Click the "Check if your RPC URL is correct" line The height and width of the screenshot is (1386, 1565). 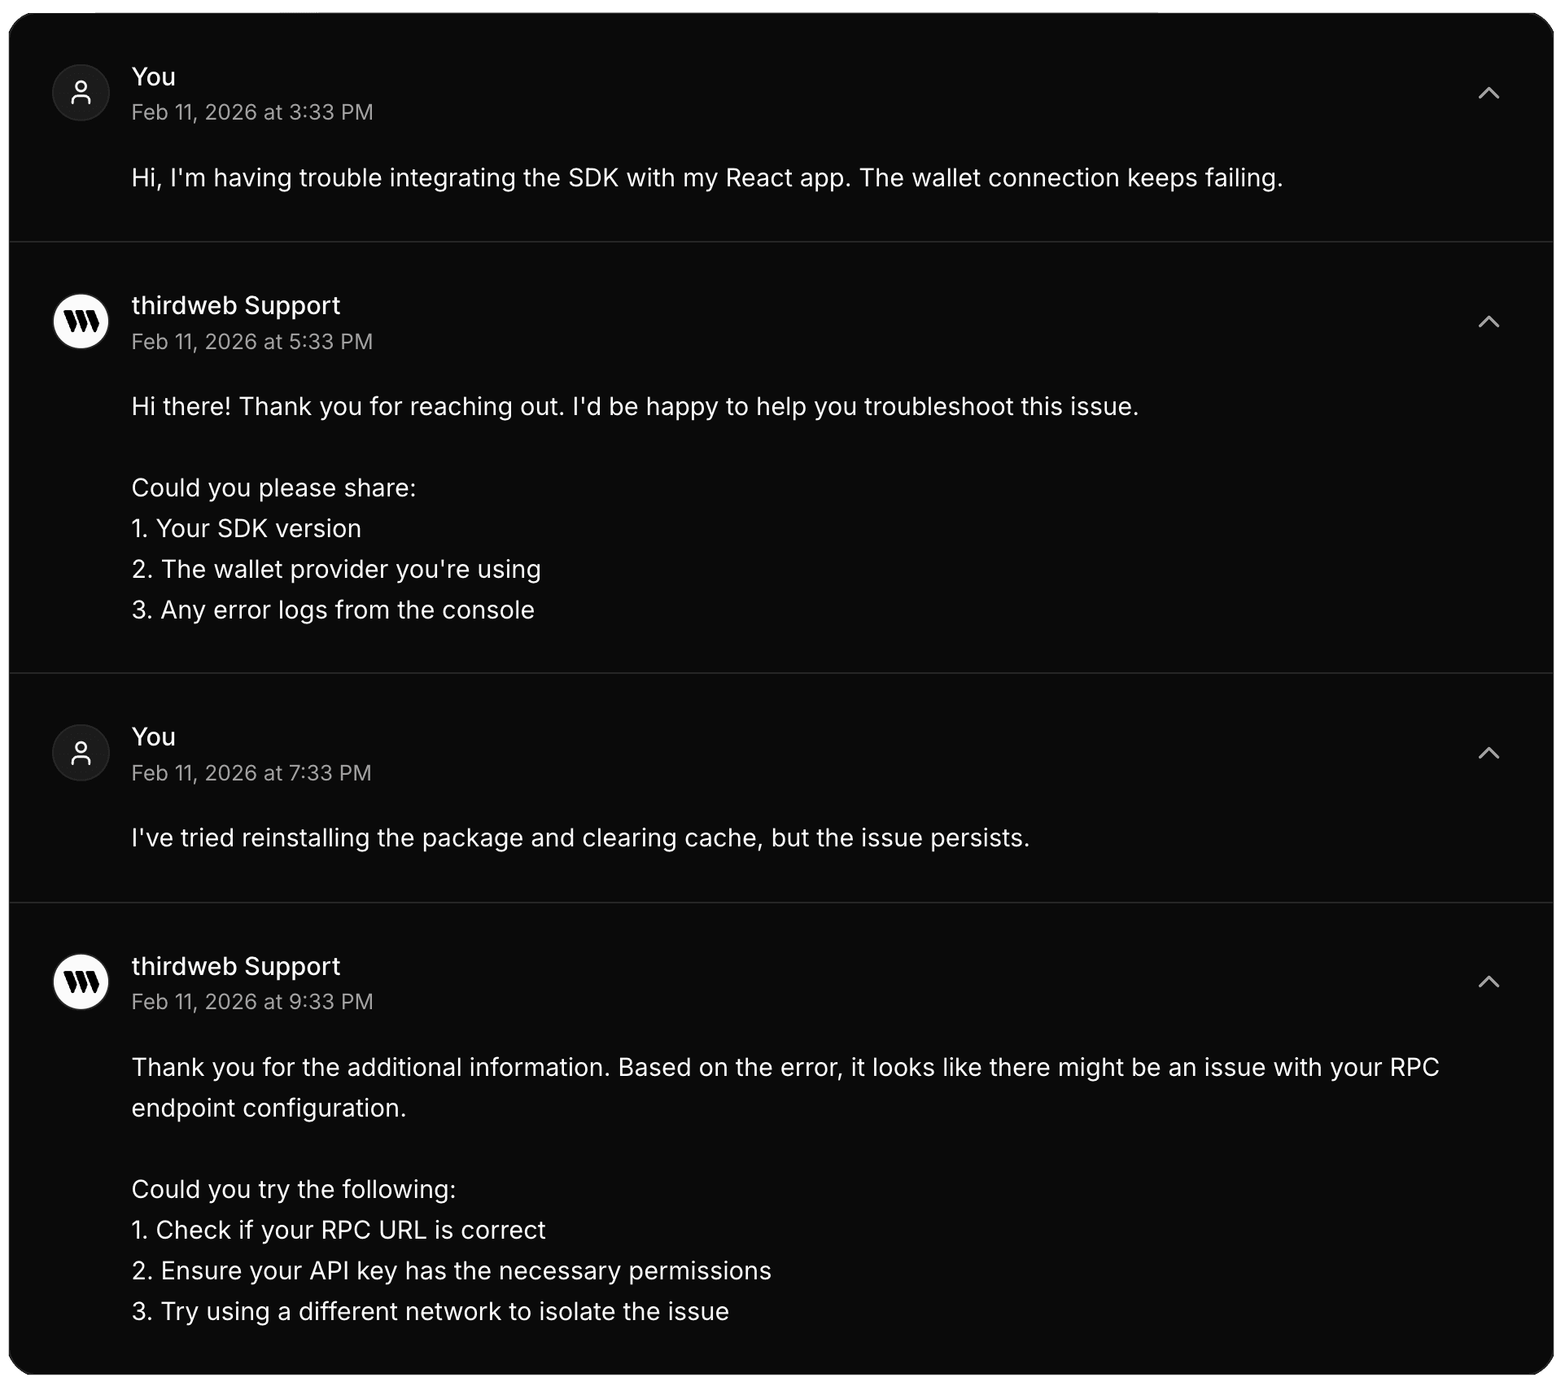[339, 1230]
